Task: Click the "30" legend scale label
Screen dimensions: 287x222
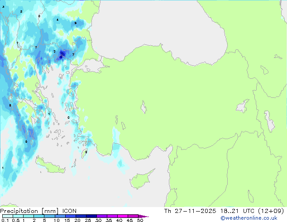Action: pyautogui.click(x=98, y=220)
